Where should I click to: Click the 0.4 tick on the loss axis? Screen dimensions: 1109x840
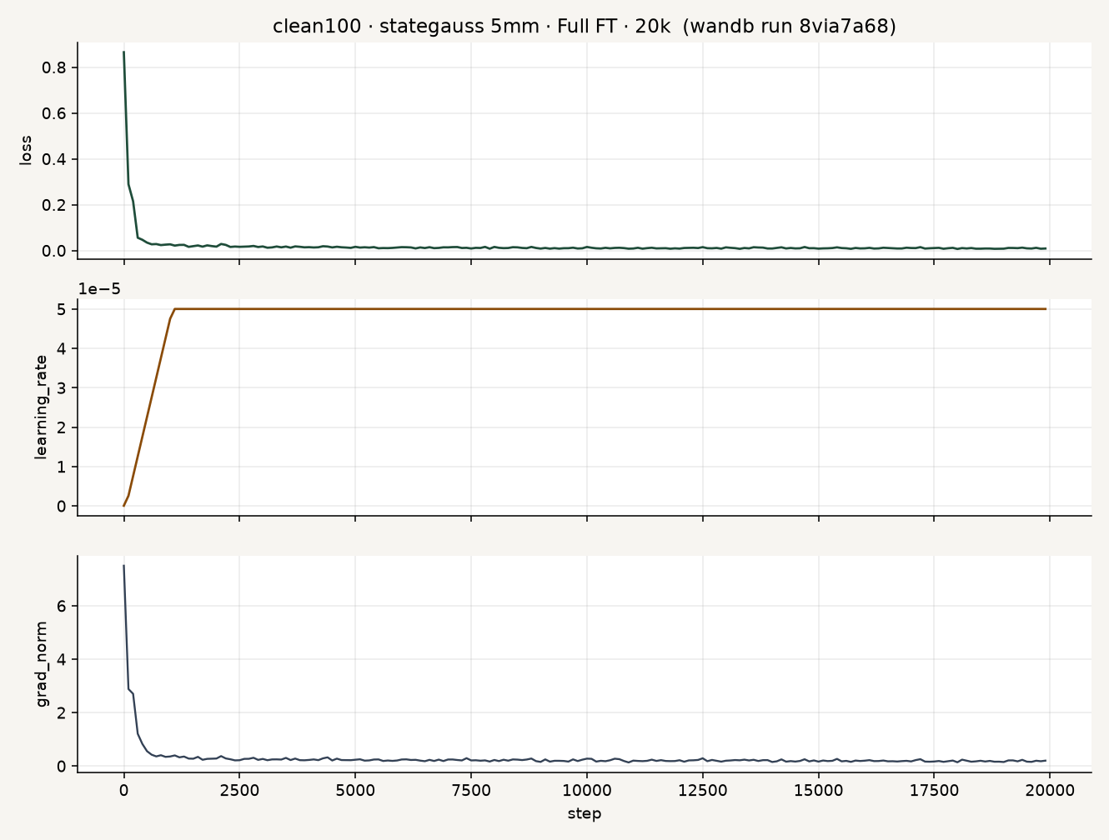54,159
